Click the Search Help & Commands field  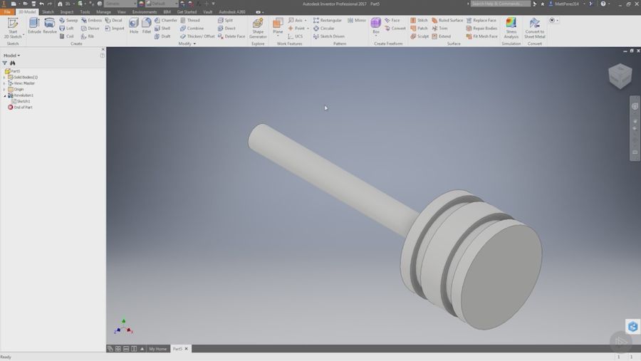click(x=500, y=4)
